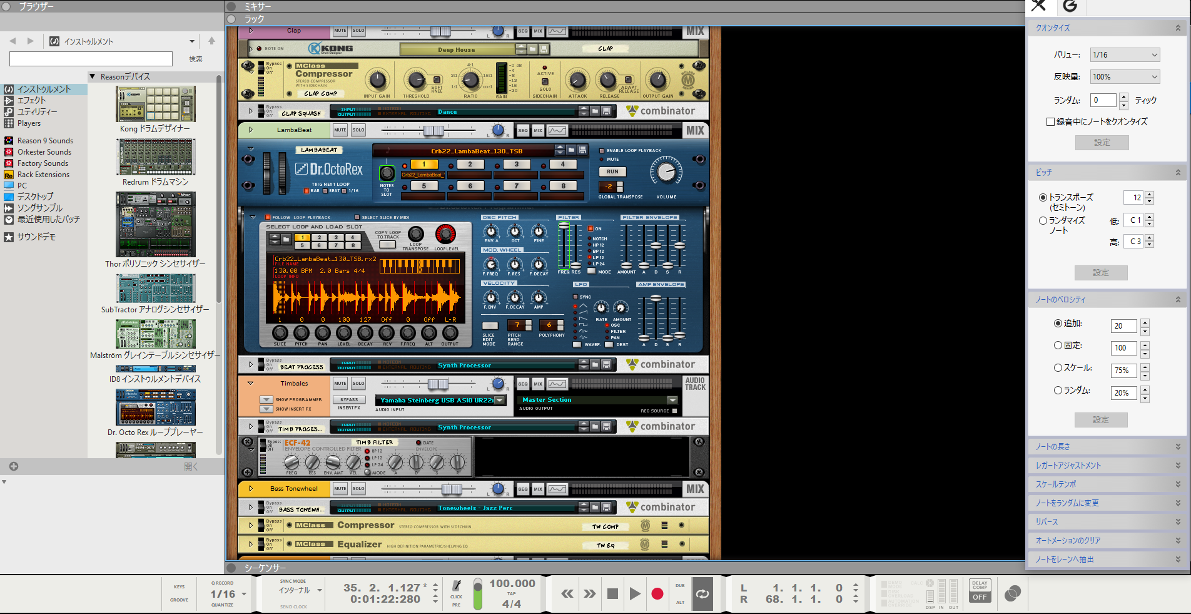Select loop slot 3 on Dr.OctoRex
The image size is (1191, 614).
tap(516, 164)
